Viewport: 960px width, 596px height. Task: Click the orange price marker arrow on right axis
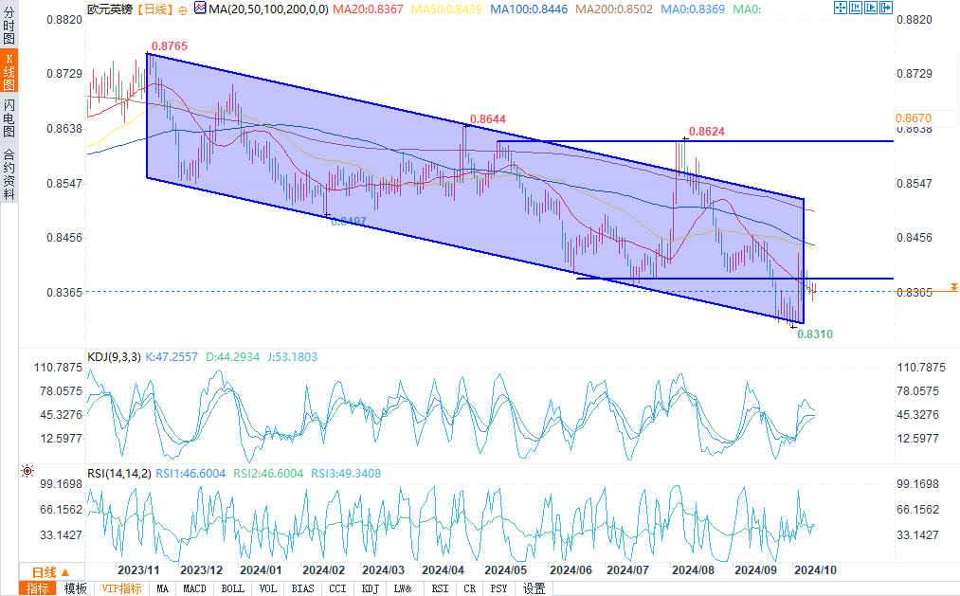pos(954,287)
